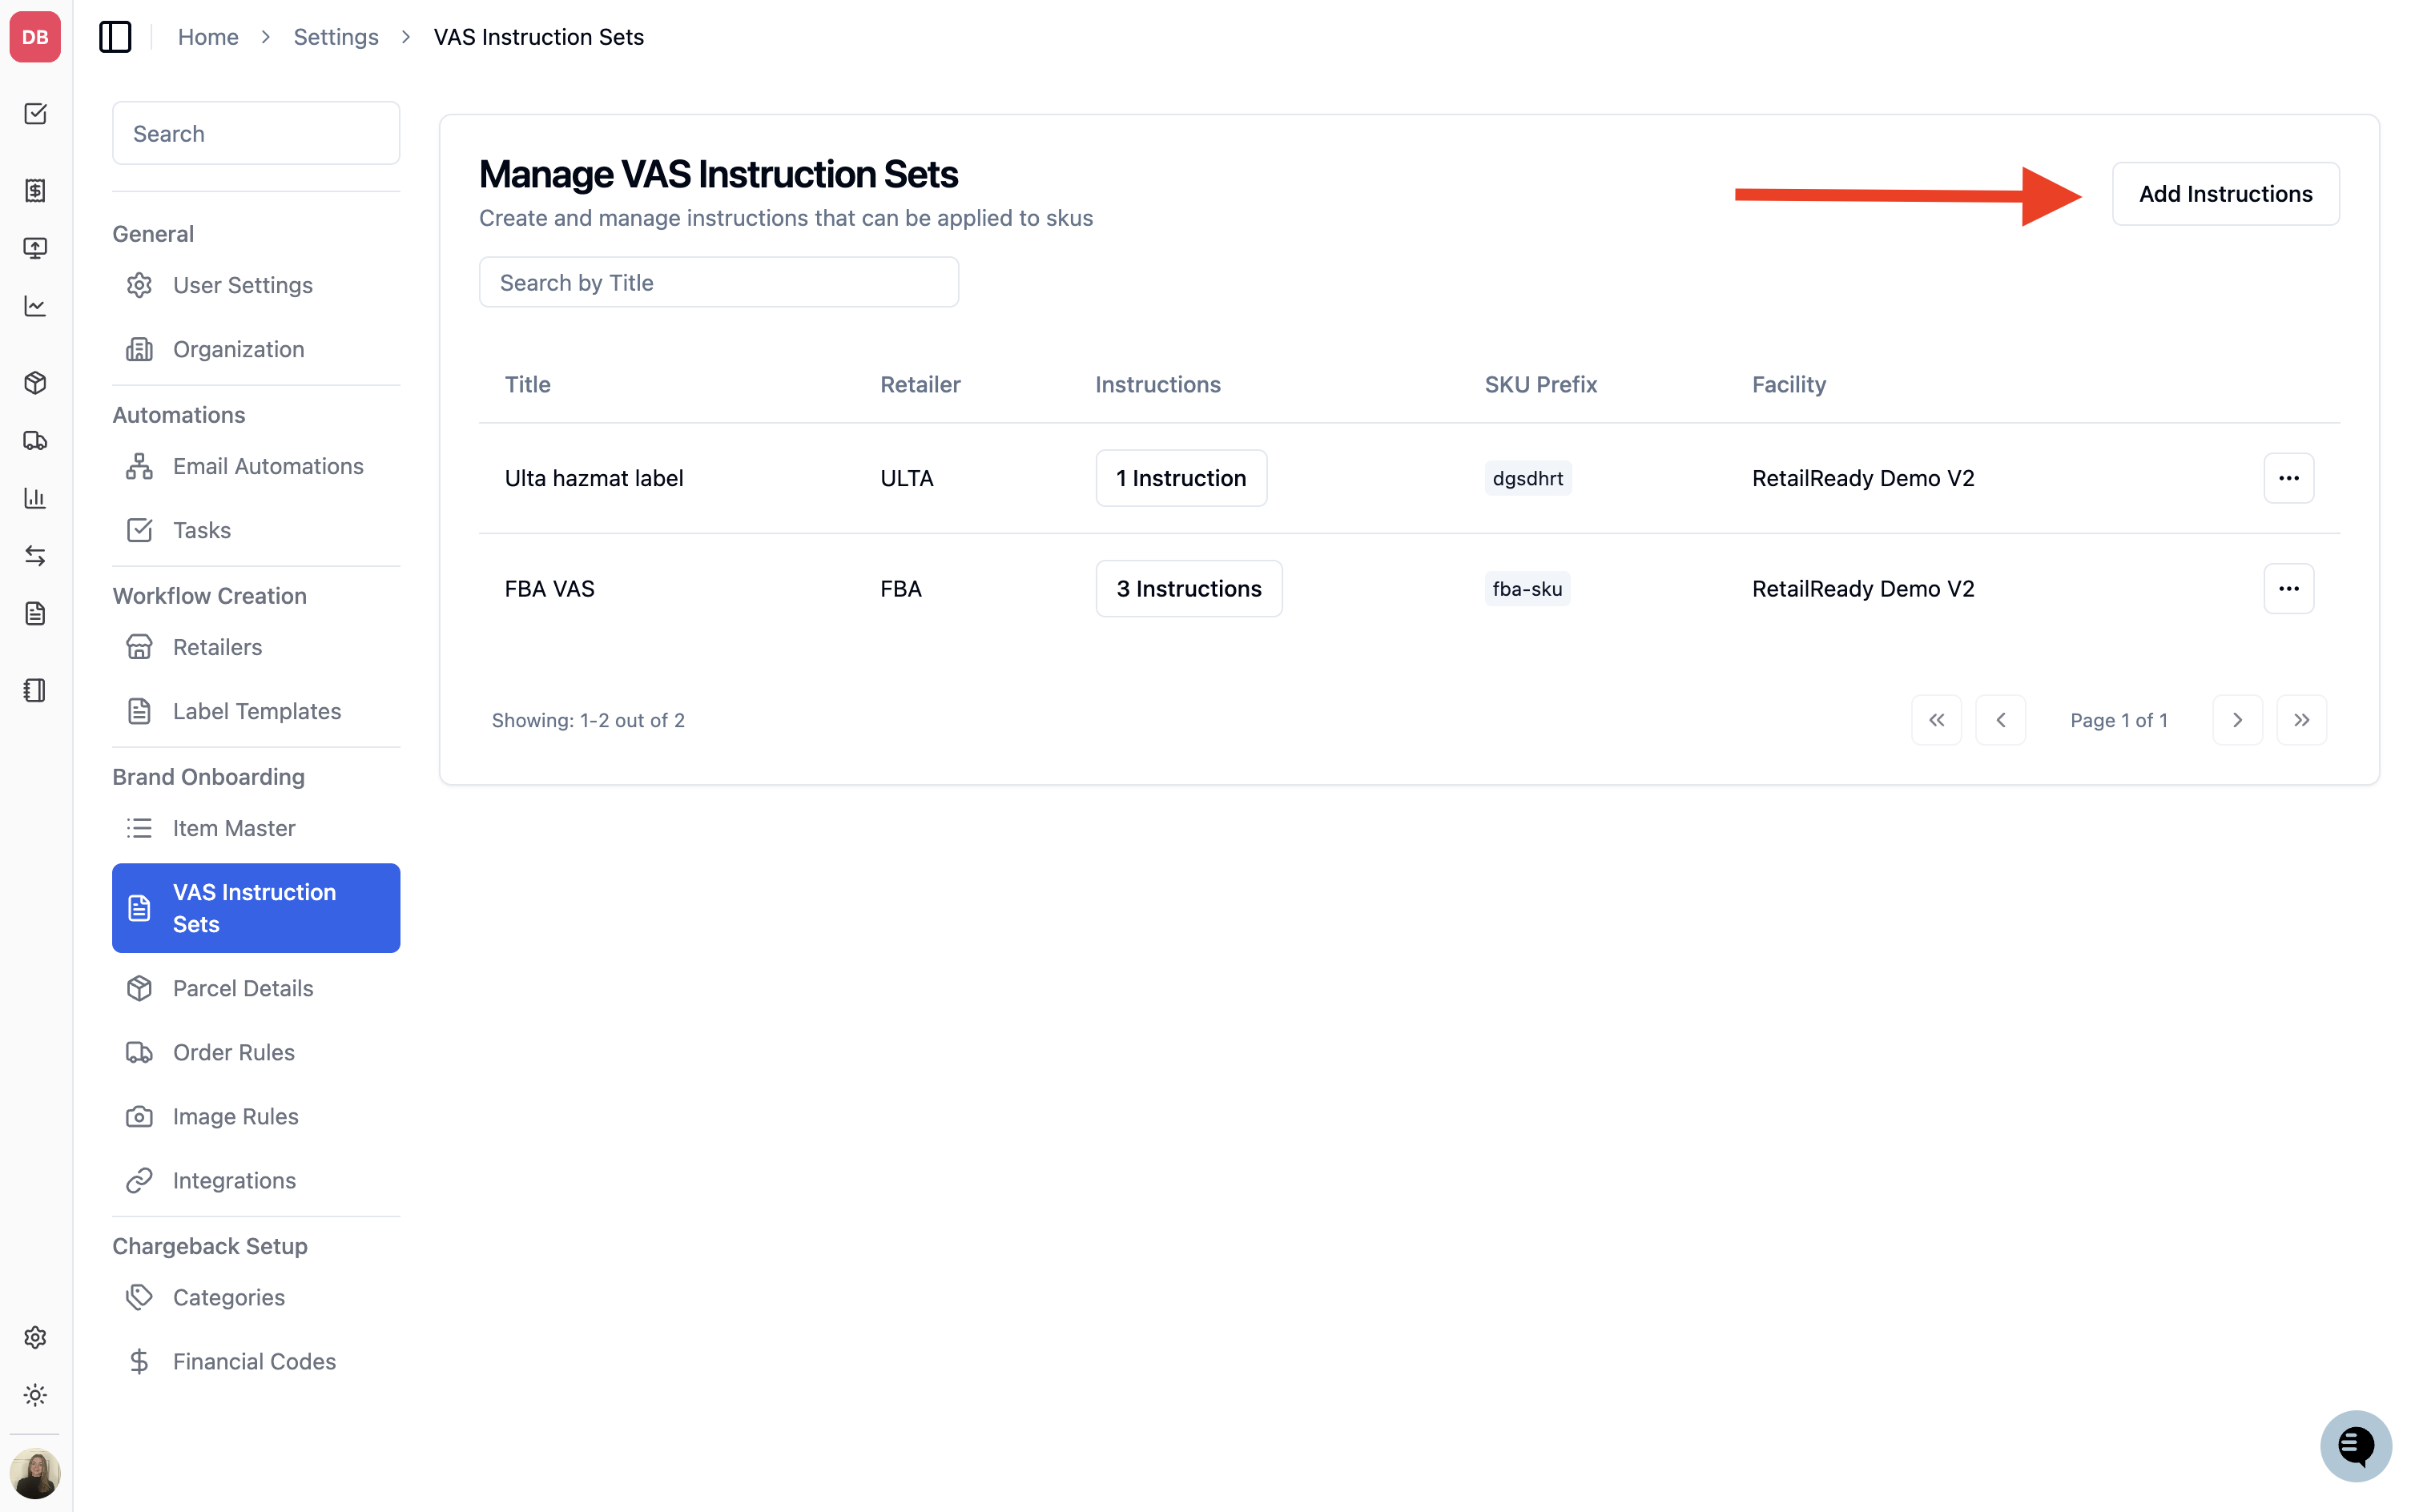Screen dimensions: 2419x1512
Task: Open actions menu for Ulta hazmat label
Action: (2288, 478)
